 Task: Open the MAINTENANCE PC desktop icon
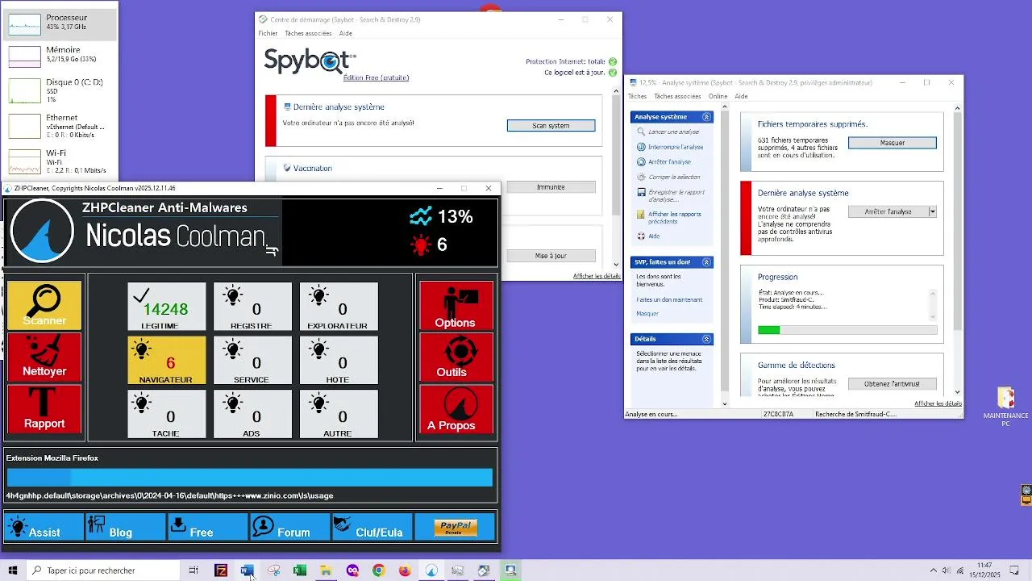click(1005, 408)
